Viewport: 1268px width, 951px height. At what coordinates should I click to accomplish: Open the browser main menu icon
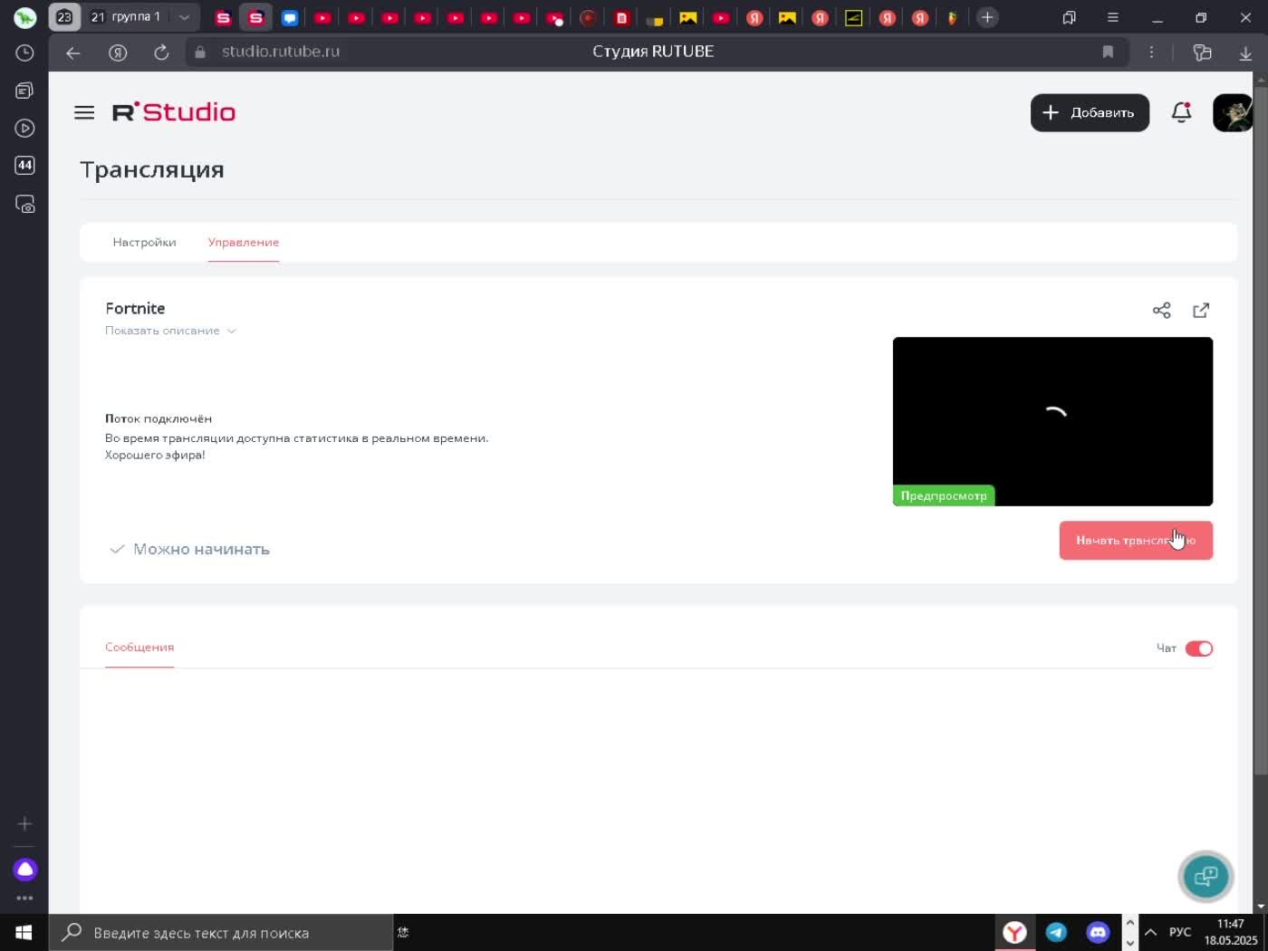[1112, 17]
